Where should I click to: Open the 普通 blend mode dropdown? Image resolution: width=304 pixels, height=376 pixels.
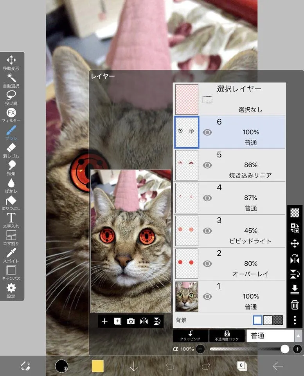[x=270, y=336]
